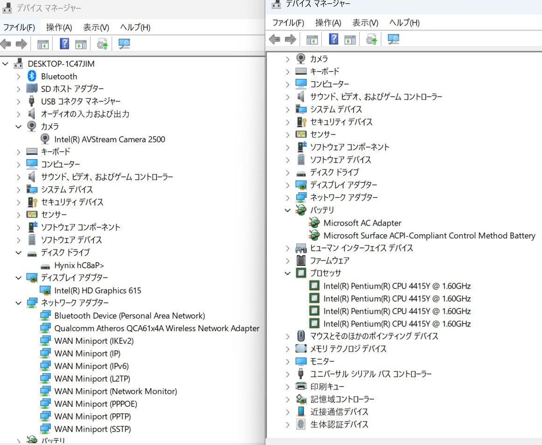The image size is (542, 445).
Task: Select ヒューマン インターフェイス デバイス row
Action: (x=361, y=248)
